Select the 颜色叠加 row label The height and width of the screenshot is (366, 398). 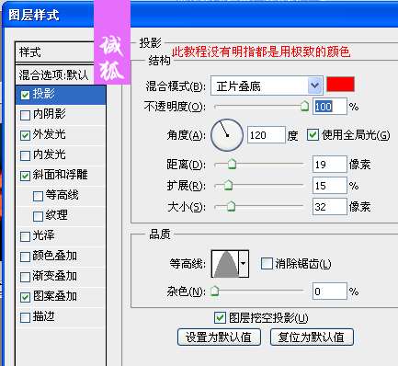[x=55, y=256]
